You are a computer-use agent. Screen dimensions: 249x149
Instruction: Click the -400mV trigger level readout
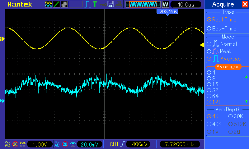[x=138, y=144]
